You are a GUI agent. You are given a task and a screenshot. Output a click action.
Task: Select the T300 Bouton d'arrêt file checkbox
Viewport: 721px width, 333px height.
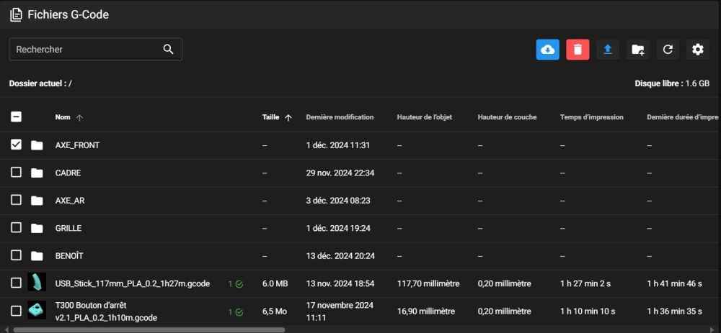(16, 311)
